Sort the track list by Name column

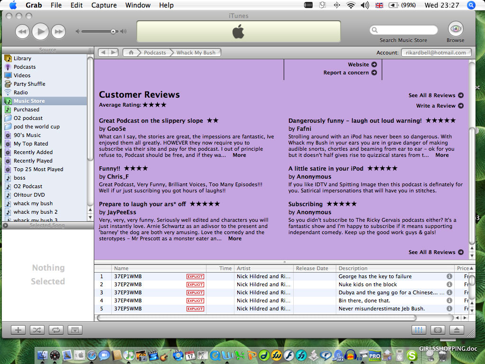(x=159, y=268)
